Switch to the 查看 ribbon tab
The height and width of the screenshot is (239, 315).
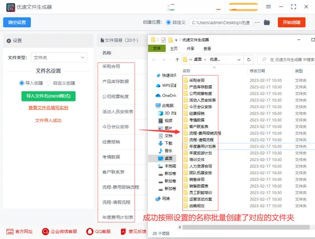[x=207, y=49]
